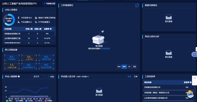Click the headset customer service icon

195,78
